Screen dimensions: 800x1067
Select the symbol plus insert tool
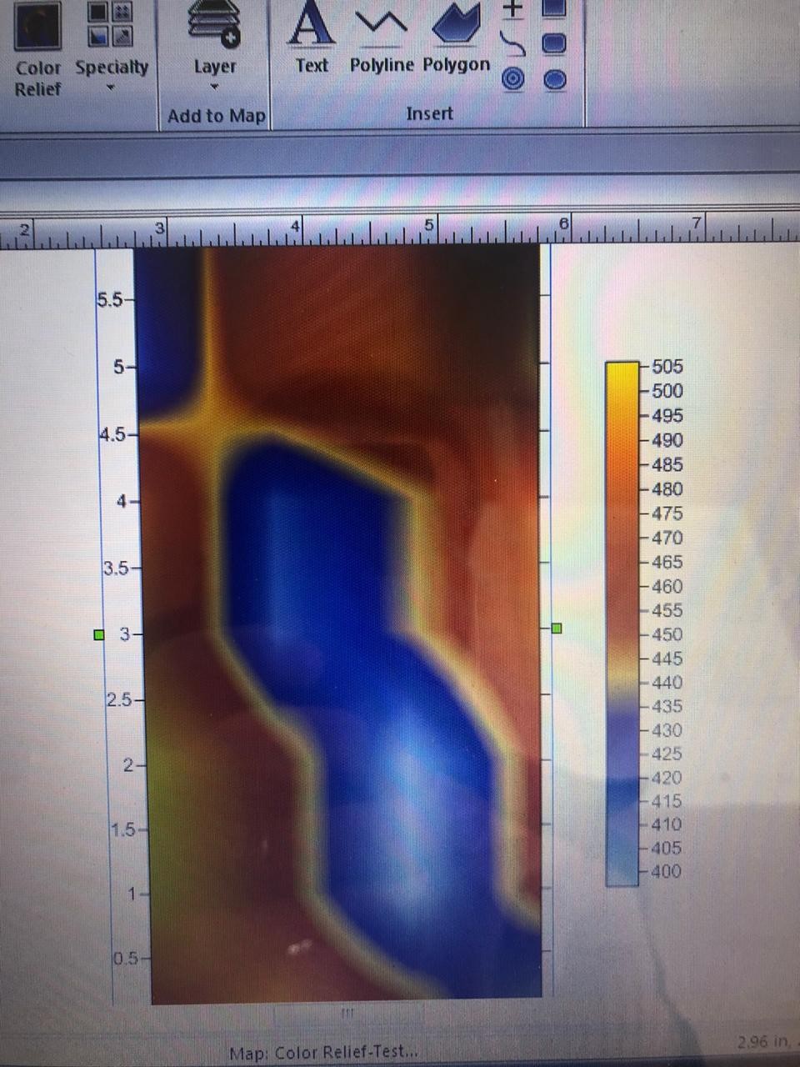(513, 8)
